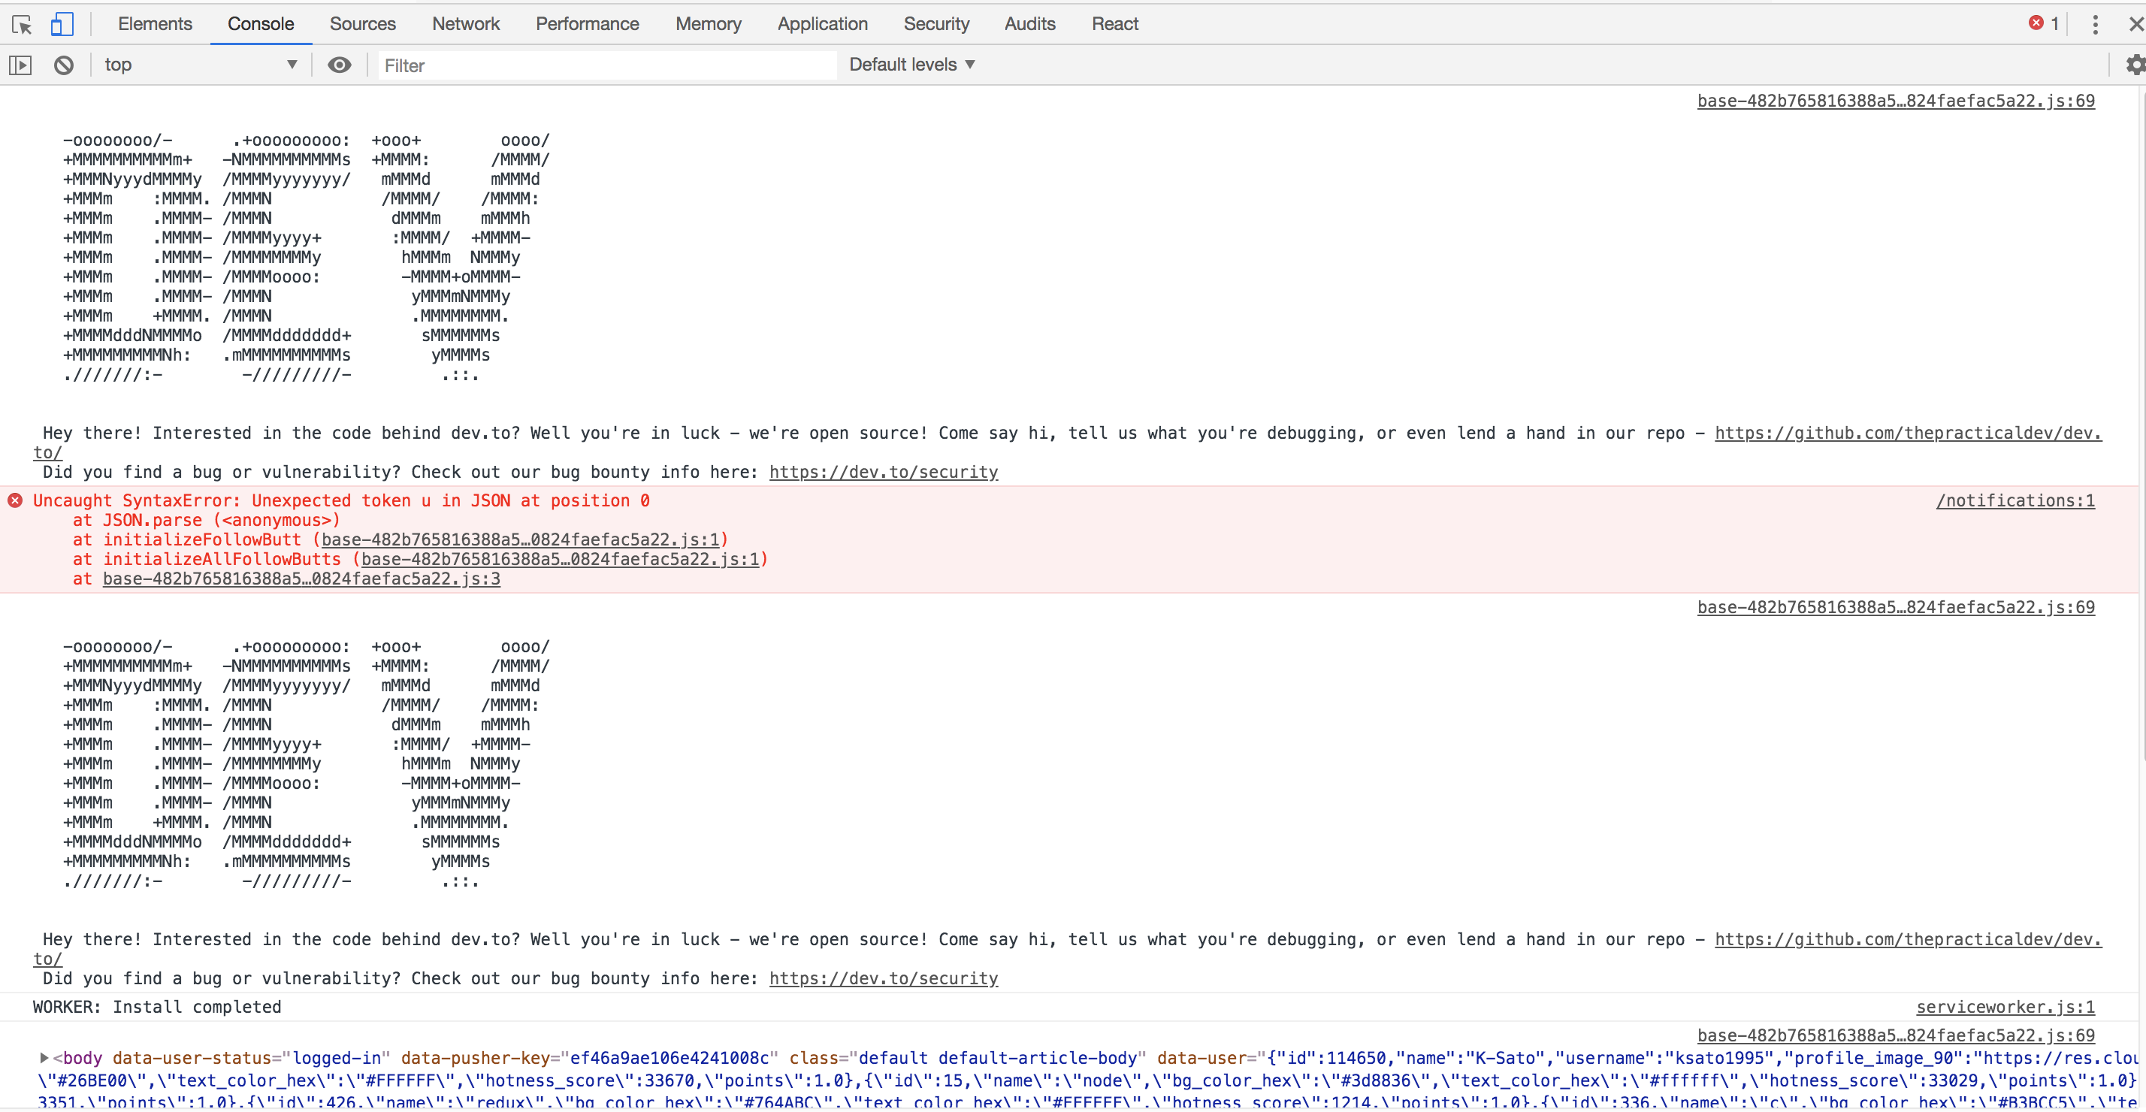Open the React tab
The height and width of the screenshot is (1112, 2146).
tap(1114, 24)
